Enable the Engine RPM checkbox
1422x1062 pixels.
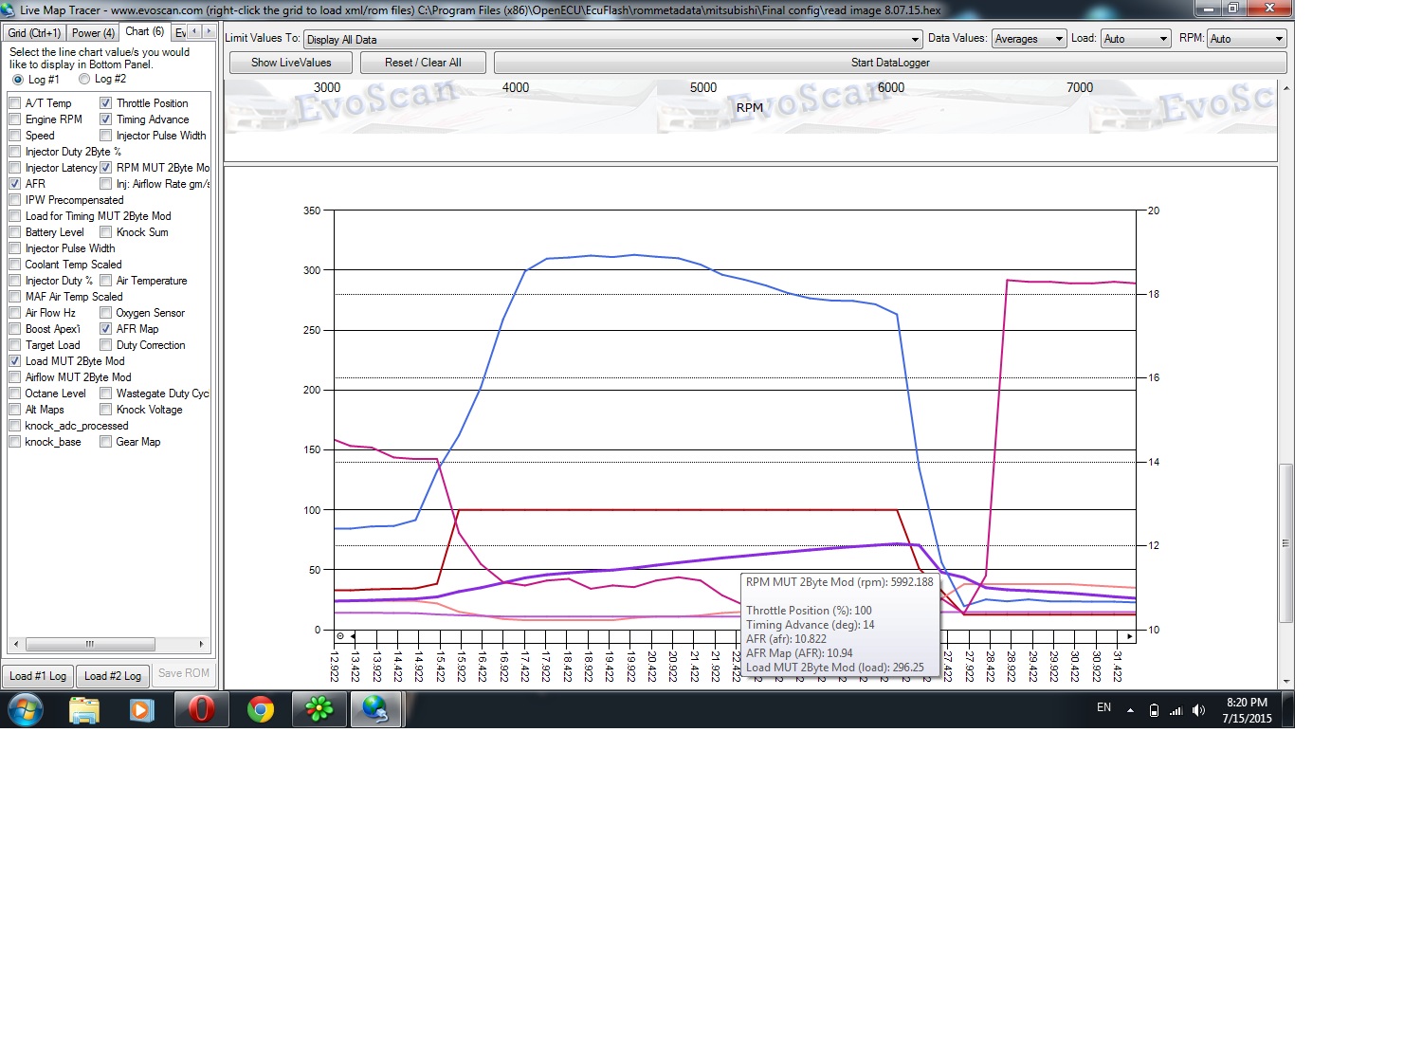pos(15,119)
